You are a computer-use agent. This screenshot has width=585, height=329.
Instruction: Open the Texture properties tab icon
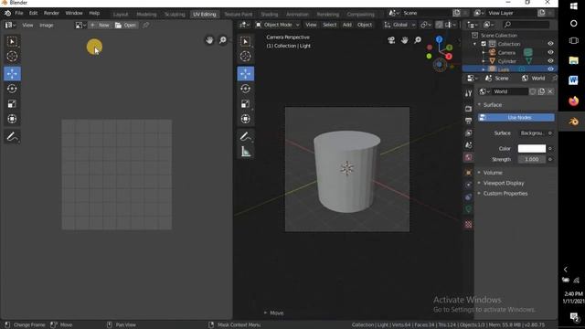point(469,225)
